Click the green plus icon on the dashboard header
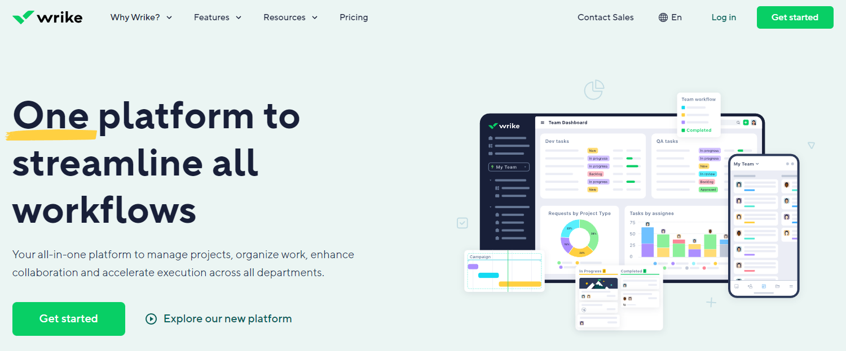Screen dimensions: 846x351 click(x=746, y=123)
